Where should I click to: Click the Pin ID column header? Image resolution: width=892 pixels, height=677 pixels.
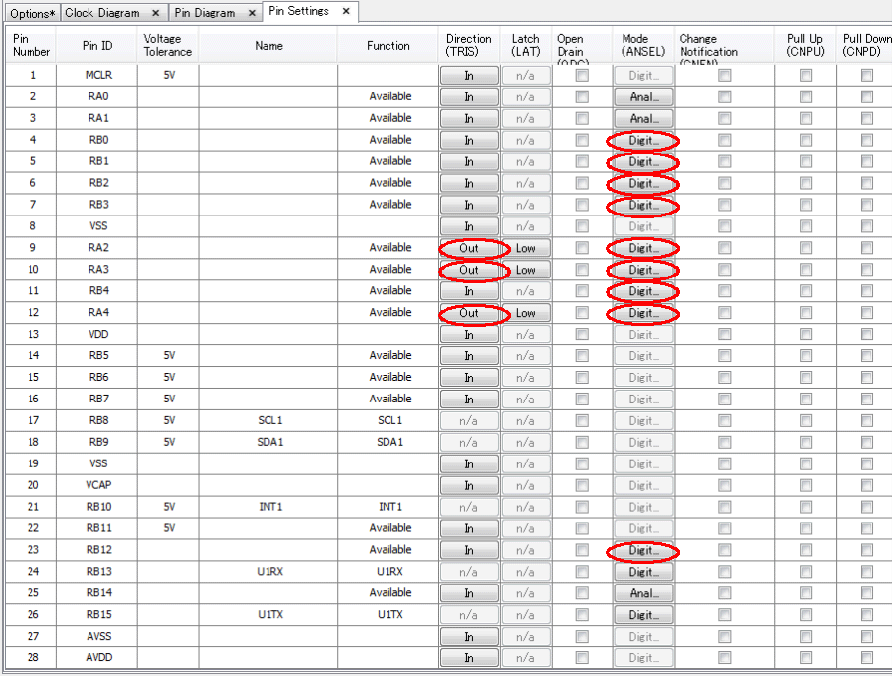97,46
